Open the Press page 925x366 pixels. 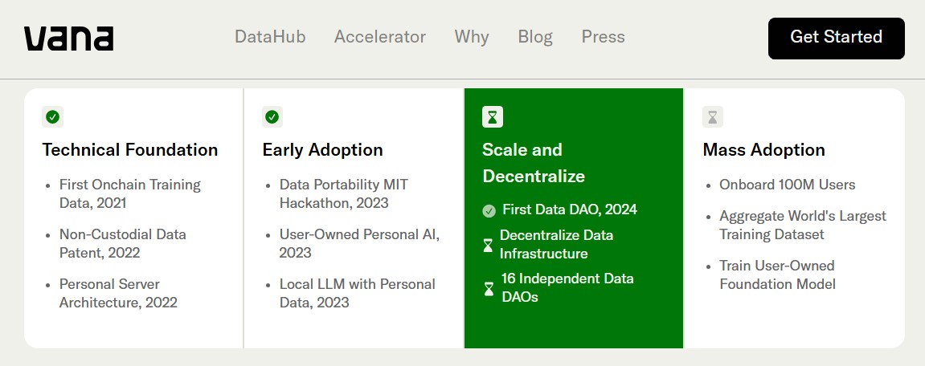coord(603,37)
